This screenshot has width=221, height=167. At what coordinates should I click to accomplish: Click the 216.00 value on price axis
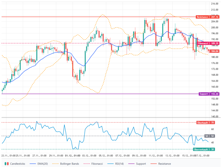(214, 4)
